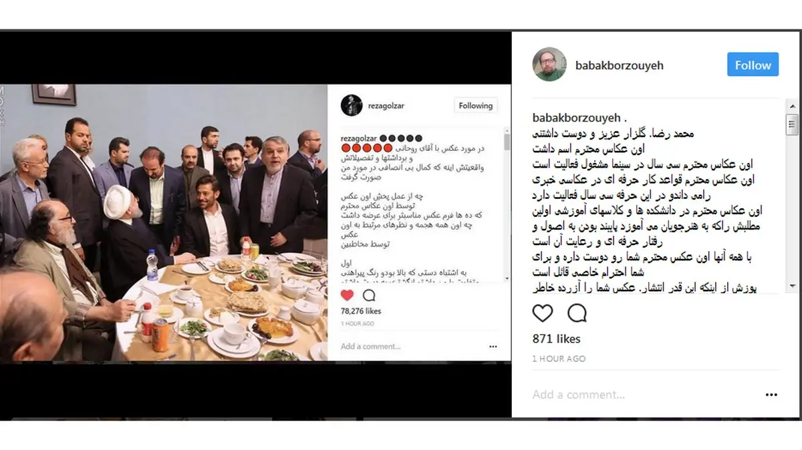
Task: Open rezagolzar profile avatar thumbnail
Action: 352,105
